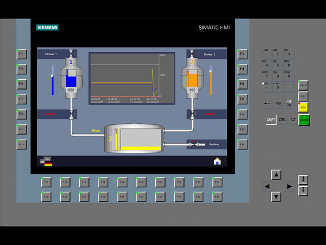The width and height of the screenshot is (326, 245).
Task: Click the F25 function key
Action: [x=46, y=197]
